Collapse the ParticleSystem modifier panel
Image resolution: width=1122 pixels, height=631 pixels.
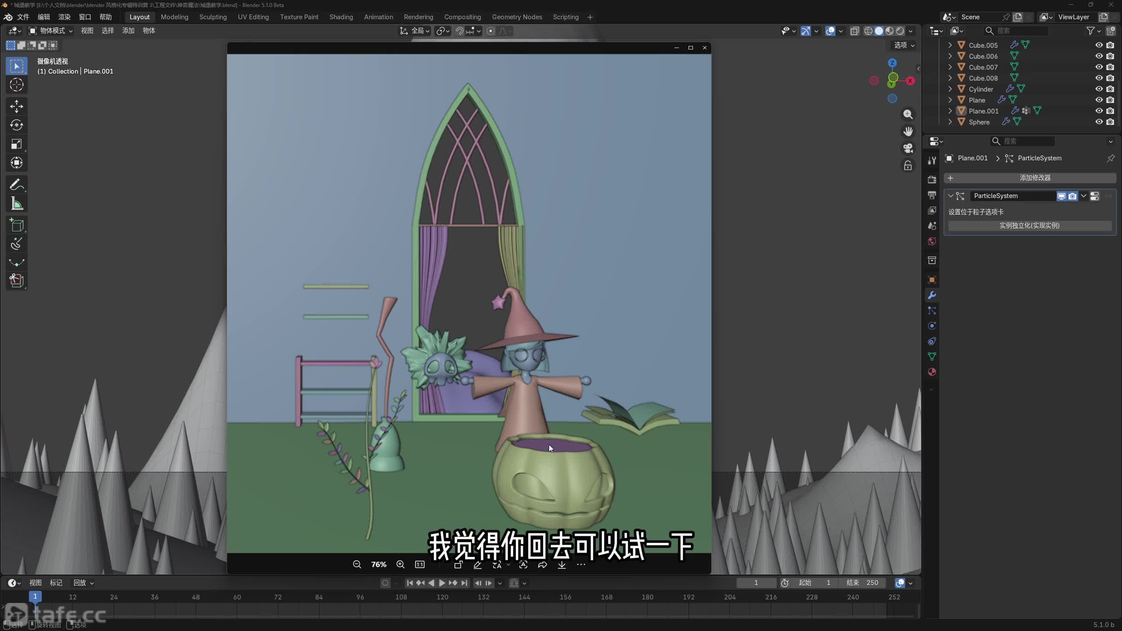click(951, 196)
